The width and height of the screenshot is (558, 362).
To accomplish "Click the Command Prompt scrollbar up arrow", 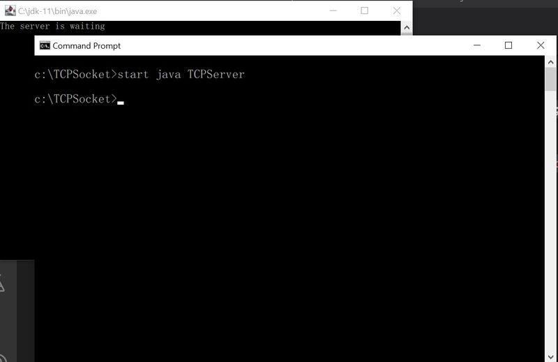I will tap(551, 62).
